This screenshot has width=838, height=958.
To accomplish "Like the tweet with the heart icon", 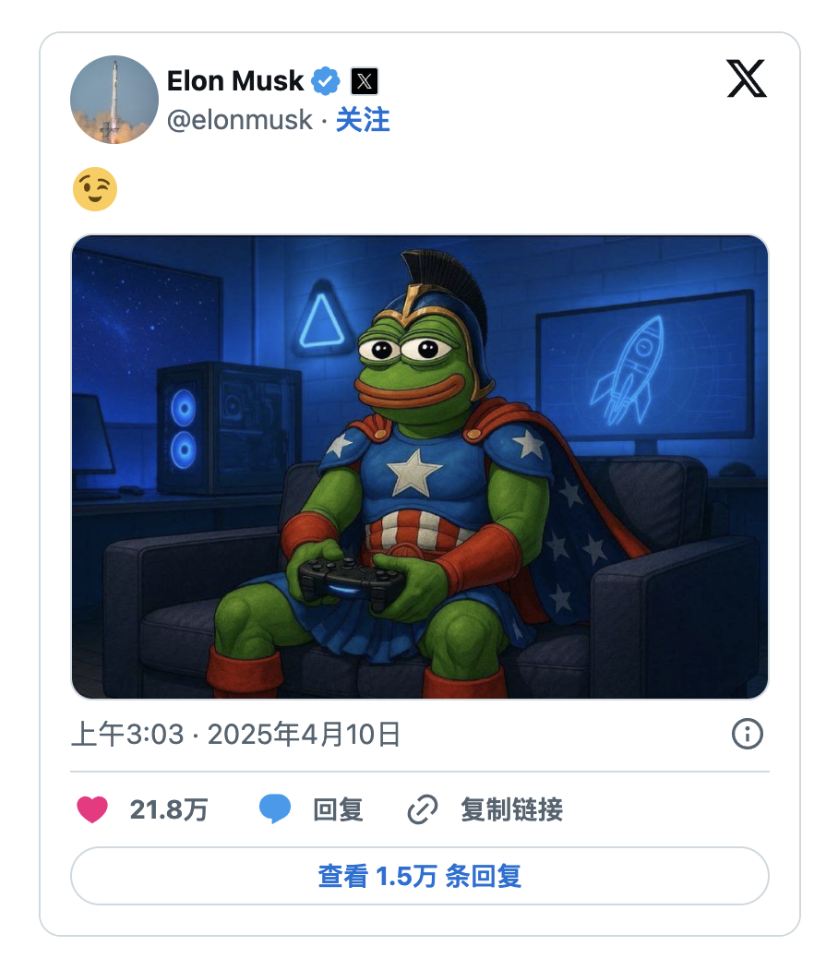I will [92, 810].
